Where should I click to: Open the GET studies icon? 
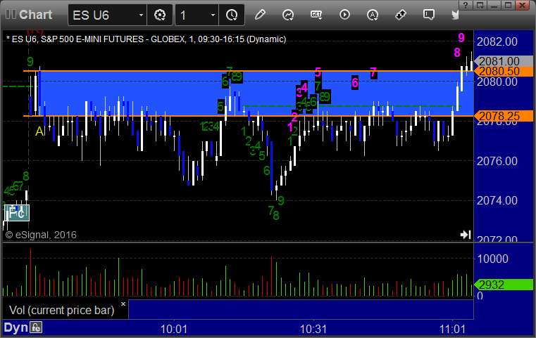(316, 15)
